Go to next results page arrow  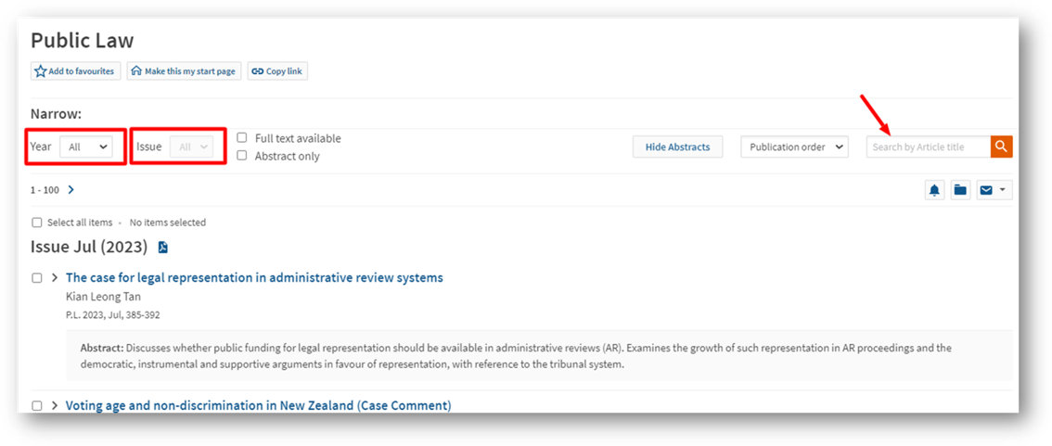(71, 190)
